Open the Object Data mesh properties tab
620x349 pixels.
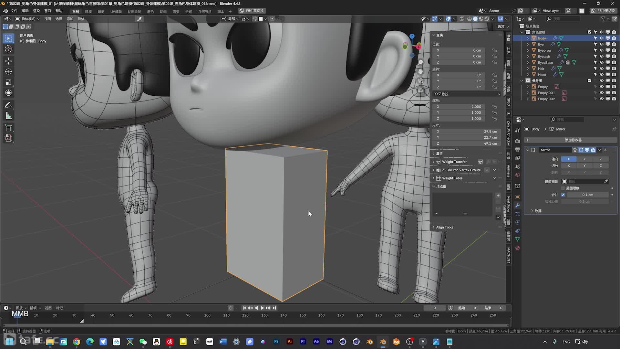pyautogui.click(x=518, y=239)
